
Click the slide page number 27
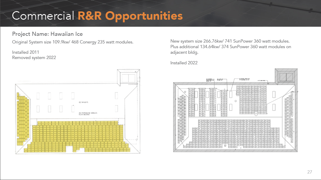coord(309,172)
